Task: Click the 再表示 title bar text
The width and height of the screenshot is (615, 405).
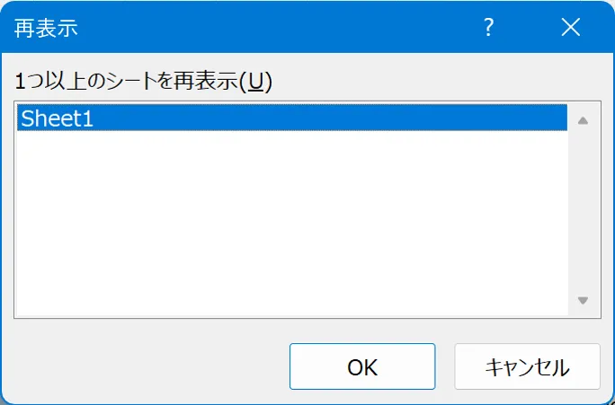Action: coord(46,28)
